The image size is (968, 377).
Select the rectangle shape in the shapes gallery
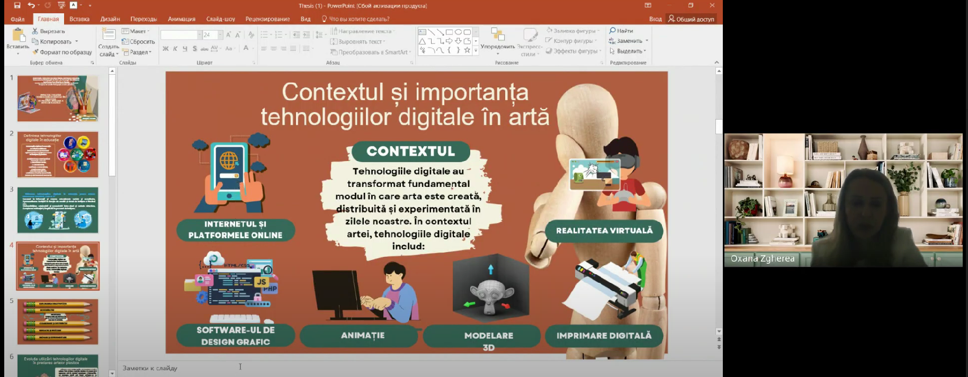pyautogui.click(x=449, y=32)
